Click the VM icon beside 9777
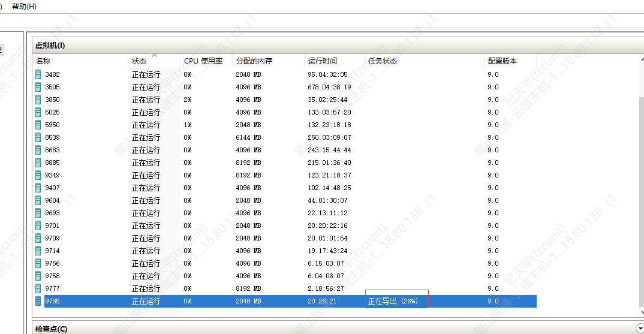The image size is (644, 334). click(x=38, y=288)
